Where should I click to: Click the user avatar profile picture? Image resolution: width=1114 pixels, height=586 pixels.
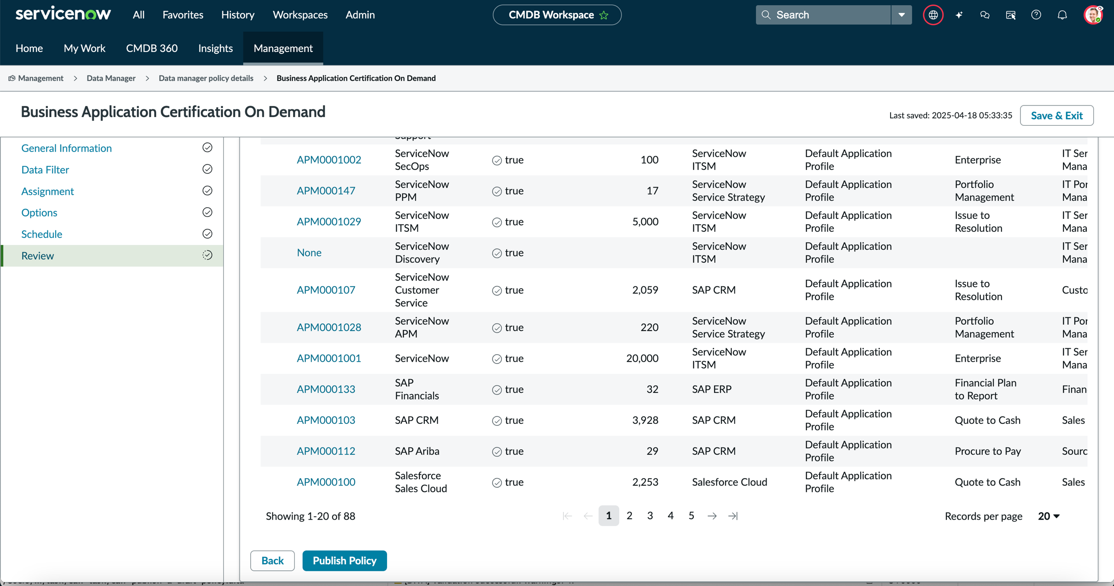tap(1093, 15)
